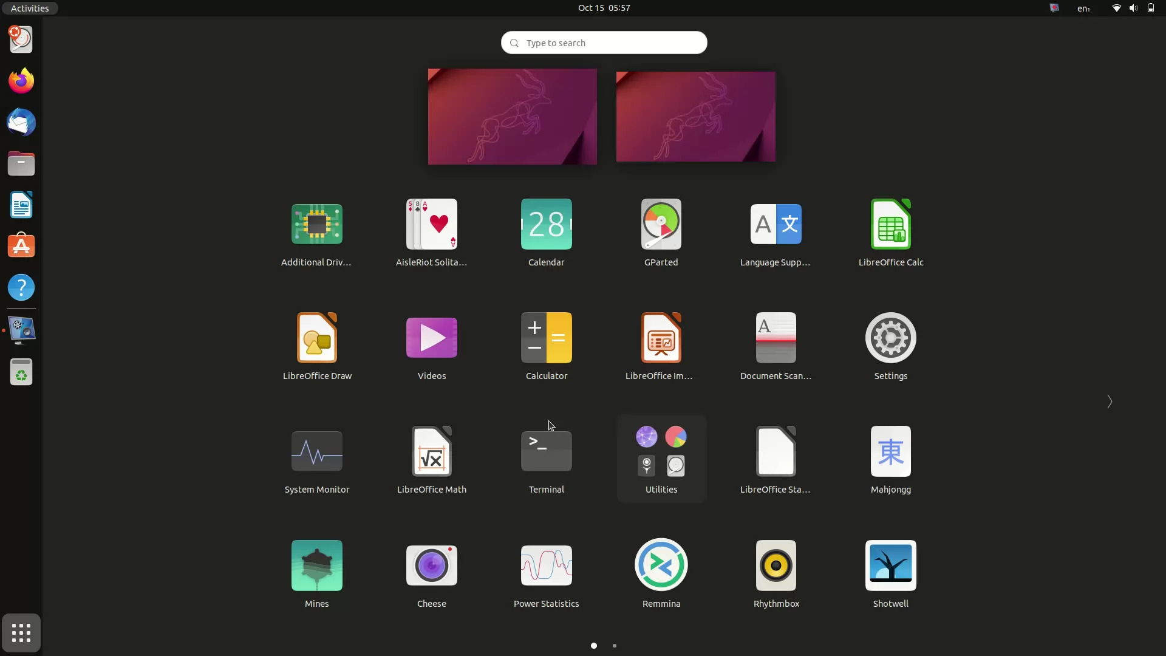The image size is (1166, 656).
Task: Launch Cheese webcam app
Action: pos(431,565)
